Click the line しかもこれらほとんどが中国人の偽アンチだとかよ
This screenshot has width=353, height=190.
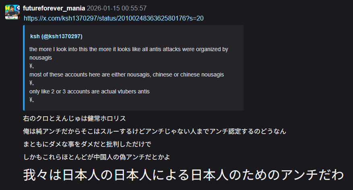coord(96,157)
